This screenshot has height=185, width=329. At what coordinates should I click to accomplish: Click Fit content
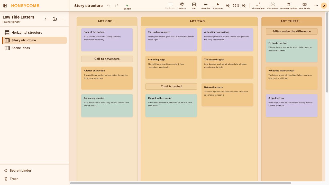coord(273,6)
